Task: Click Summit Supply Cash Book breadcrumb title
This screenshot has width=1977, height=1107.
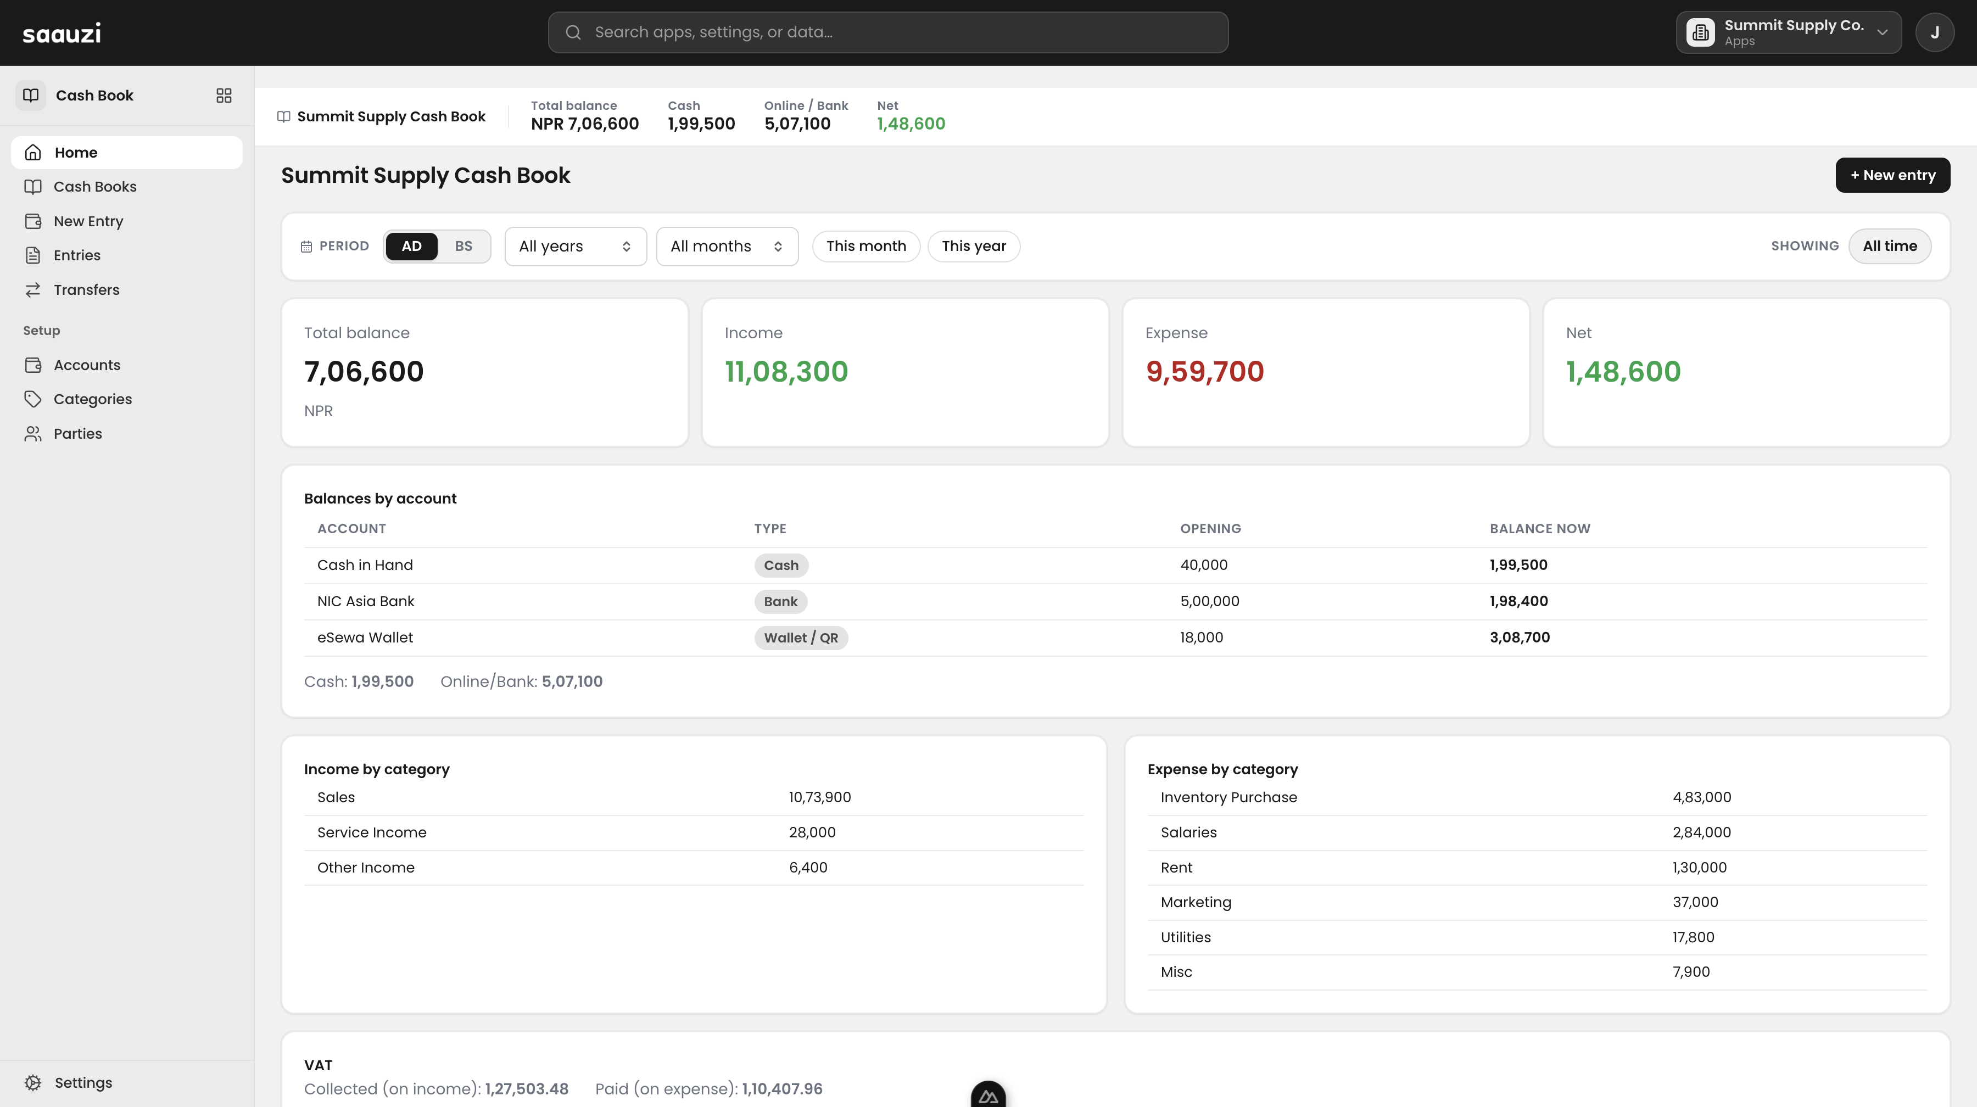Action: coord(392,116)
